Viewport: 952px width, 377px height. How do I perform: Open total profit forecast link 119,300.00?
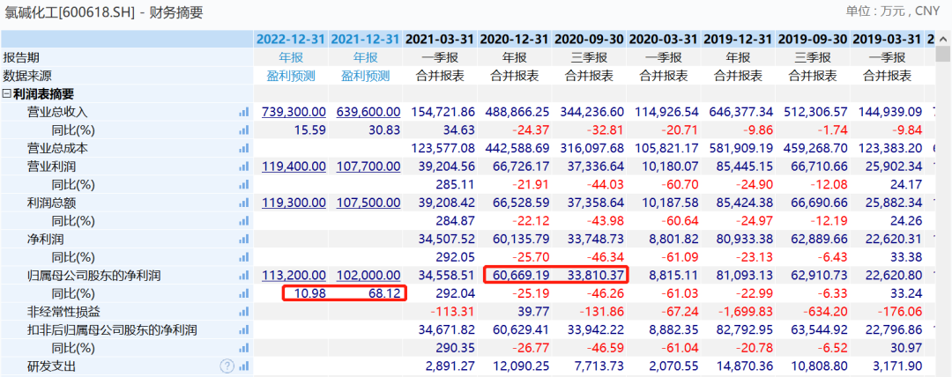pos(294,203)
